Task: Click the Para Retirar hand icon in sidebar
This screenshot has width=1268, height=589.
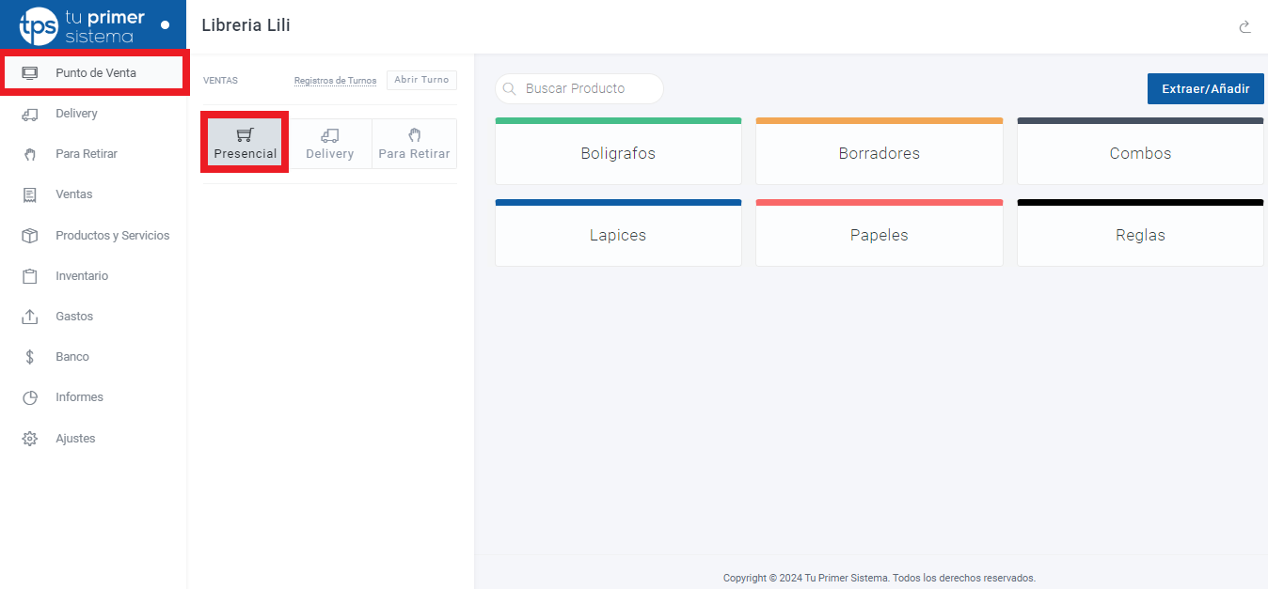Action: (x=29, y=154)
